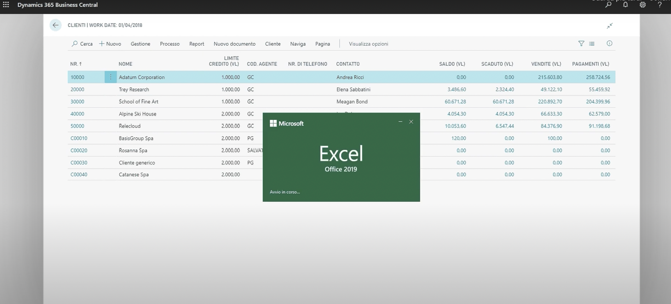Click the back arrow button
671x304 pixels.
click(x=55, y=25)
